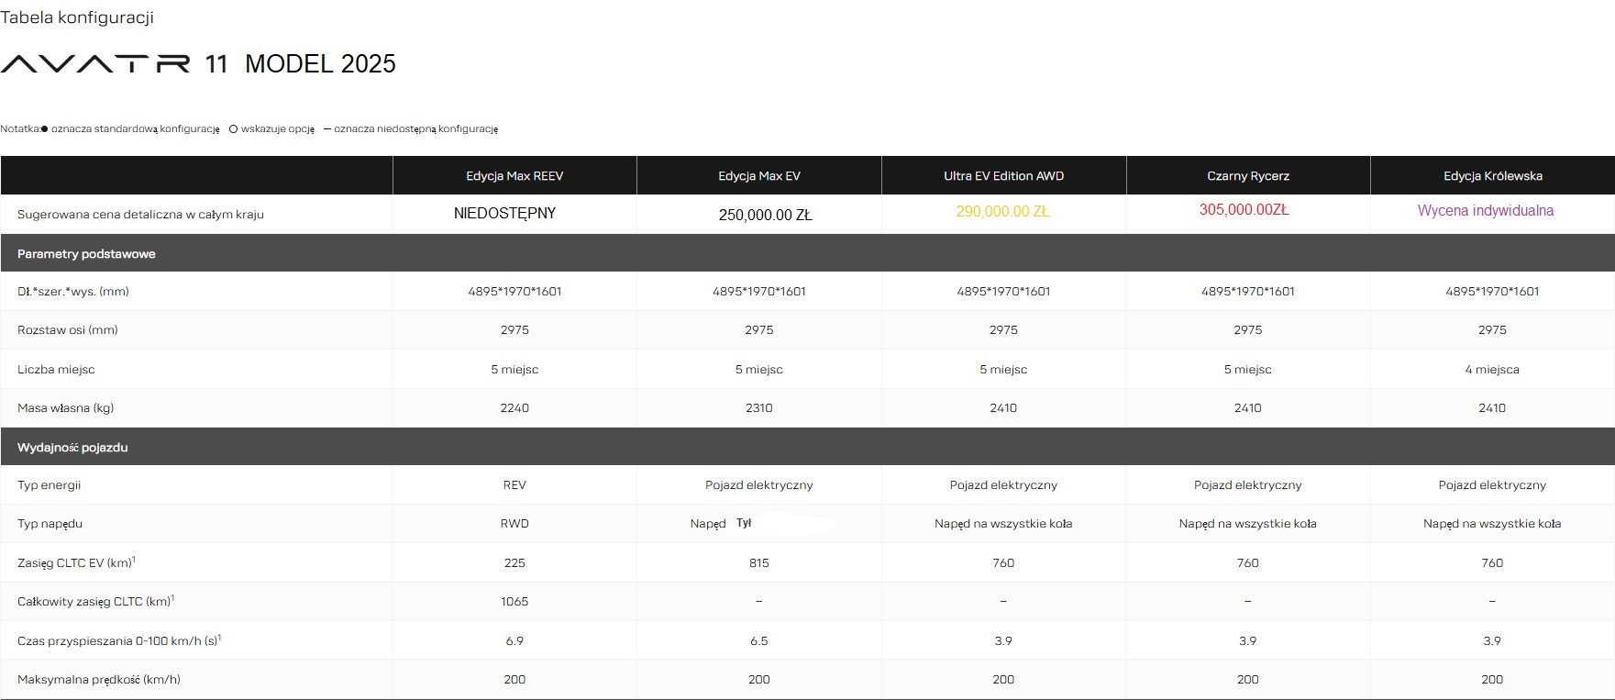
Task: Click the hollow circle option symbol in legend
Action: (x=234, y=129)
